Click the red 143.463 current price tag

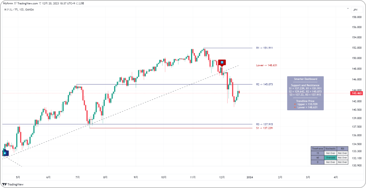click(x=356, y=93)
